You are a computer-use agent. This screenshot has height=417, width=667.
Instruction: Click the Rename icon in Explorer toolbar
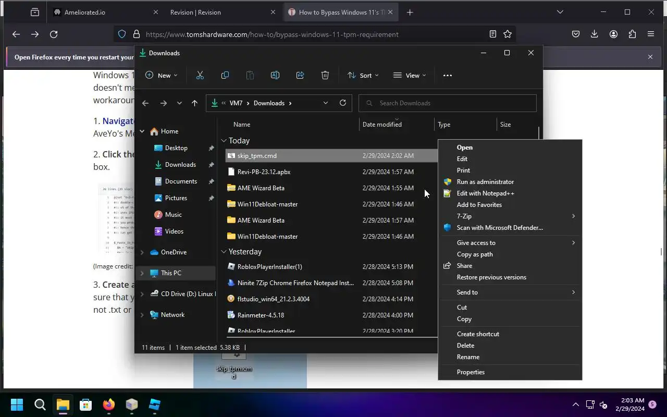pos(275,75)
